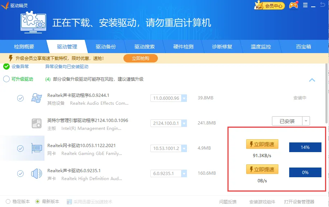Open the game controller icon
The width and height of the screenshot is (329, 207).
293,5
